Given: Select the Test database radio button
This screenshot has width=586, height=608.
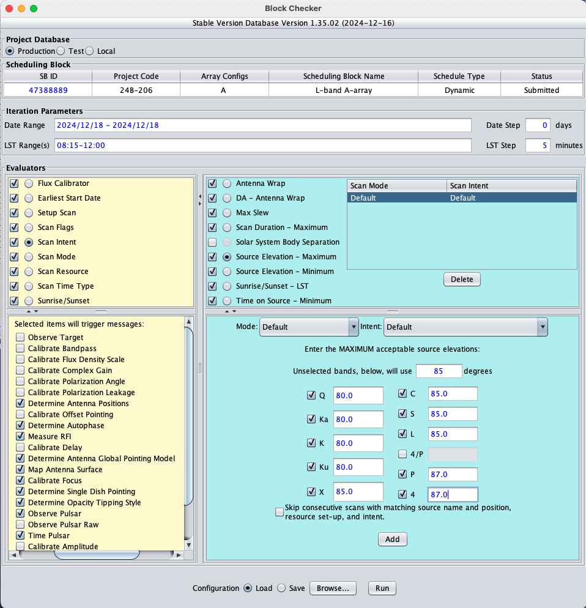Looking at the screenshot, I should click(61, 51).
